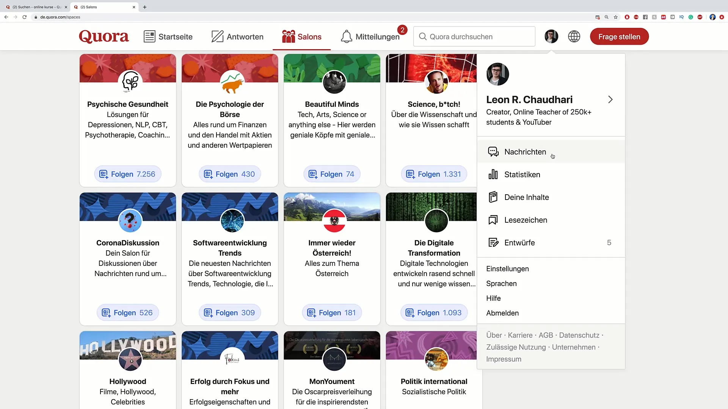Click the browser reload icon
This screenshot has width=728, height=409.
point(25,17)
